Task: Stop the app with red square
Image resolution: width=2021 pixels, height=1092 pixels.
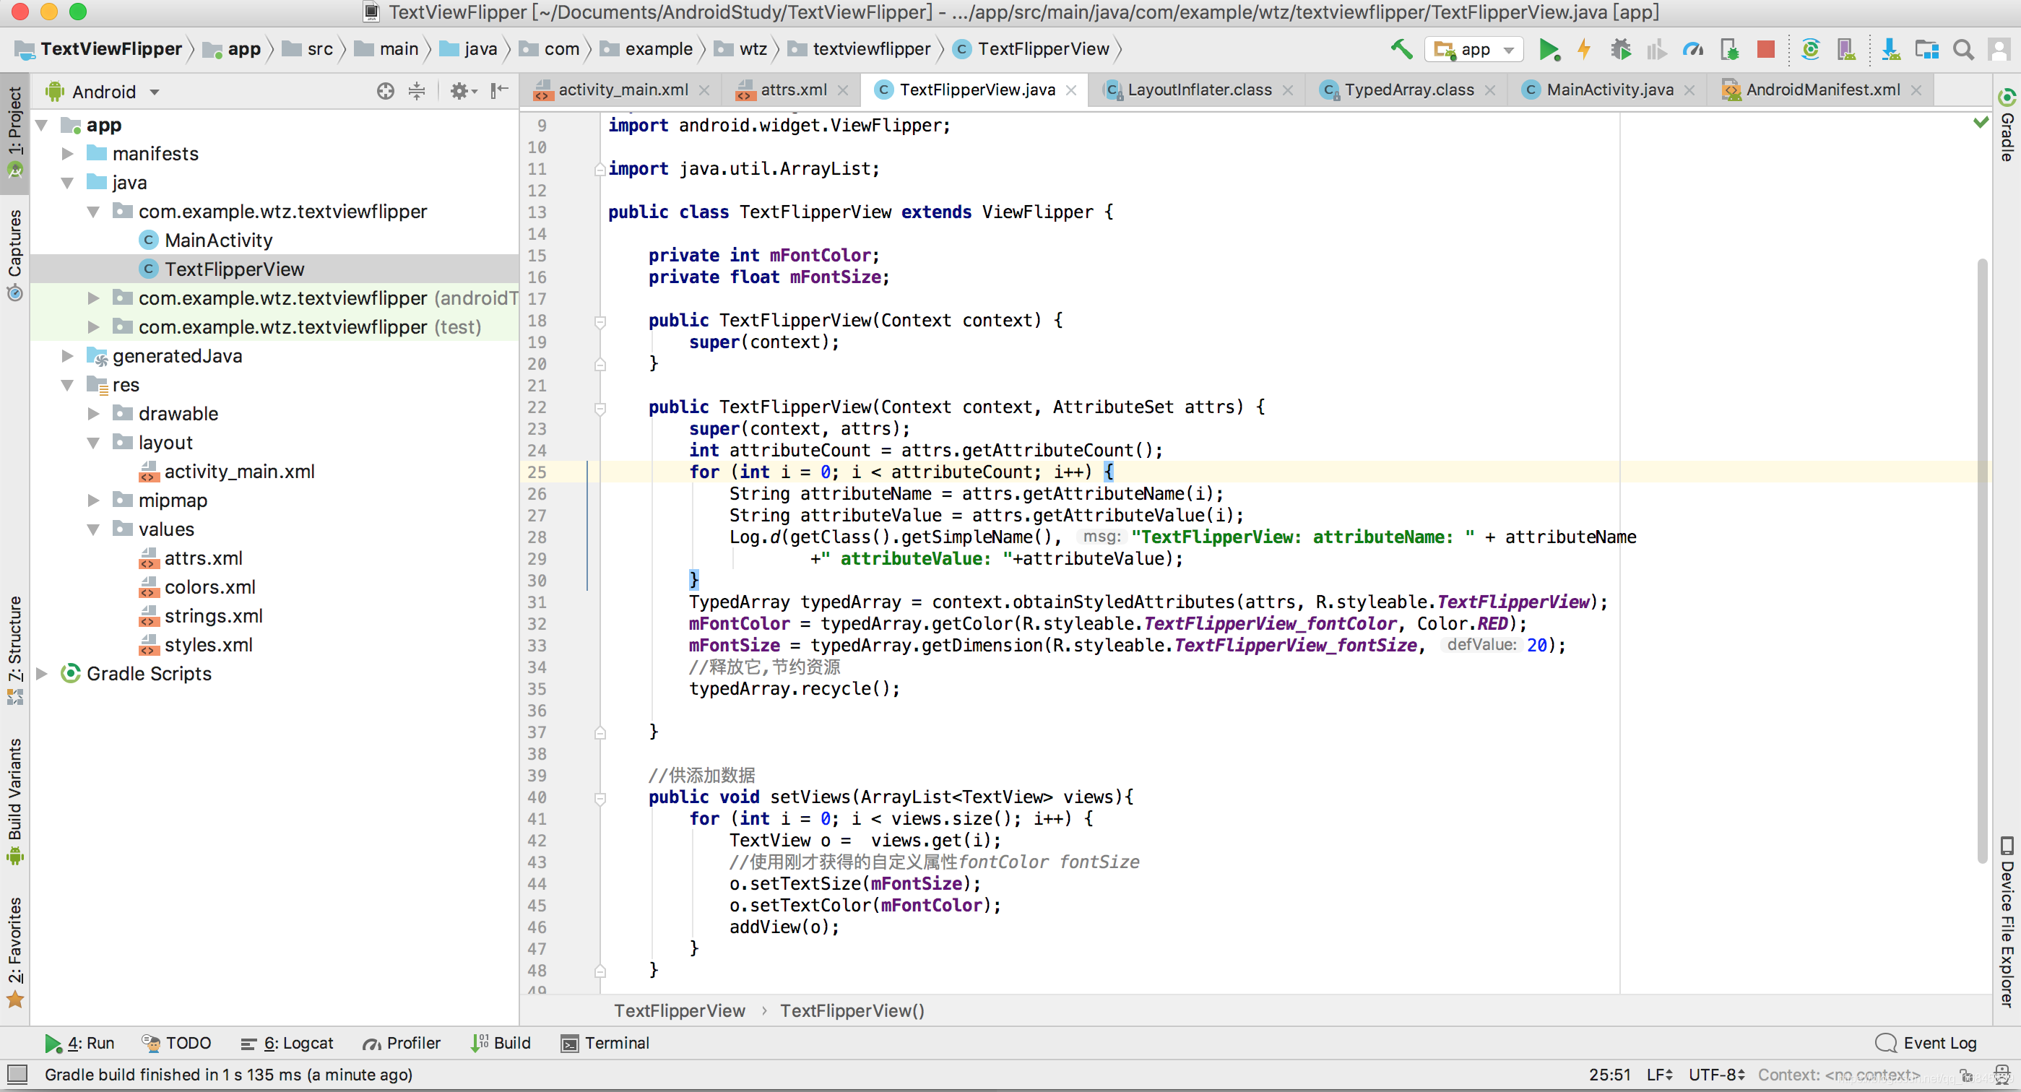Action: (1765, 48)
